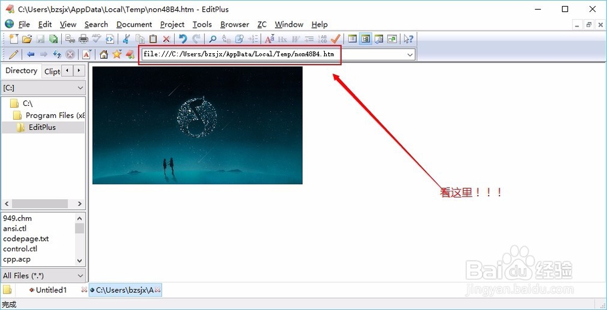Open the Search menu
Screen dimensions: 607x310
tap(96, 24)
